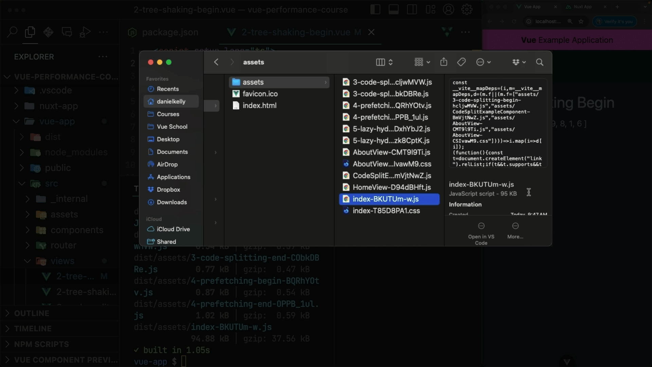Expand nuxt-app folder in Explorer

[x=59, y=106]
